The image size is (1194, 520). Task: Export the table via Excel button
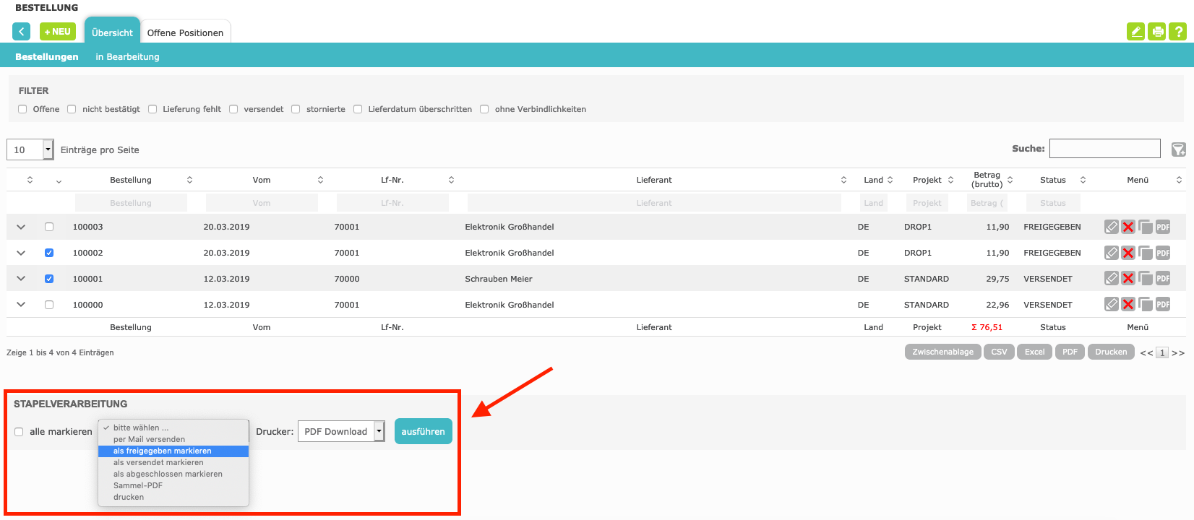(1034, 352)
